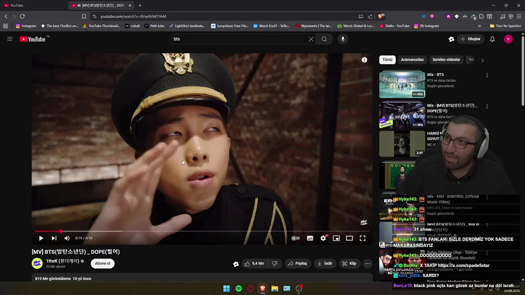Viewport: 525px width, 295px height.
Task: Go back in browser history
Action: (6, 16)
